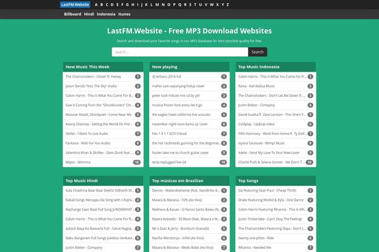Click rank badge 4 beside Justin Timberlake

(x=310, y=219)
